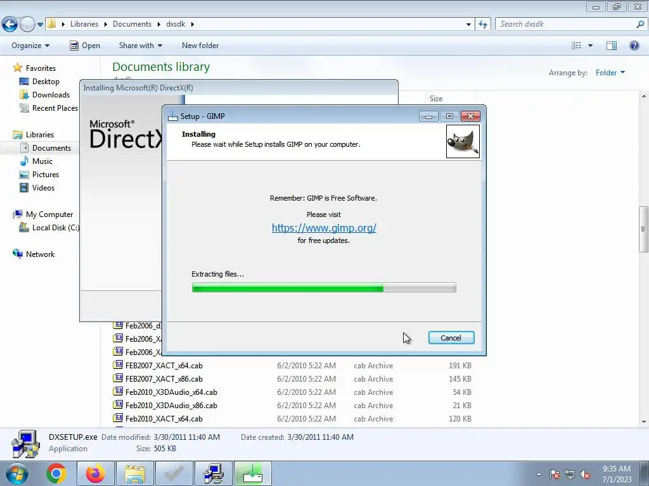The image size is (649, 486).
Task: Click the checkmark taskbar button
Action: point(174,473)
